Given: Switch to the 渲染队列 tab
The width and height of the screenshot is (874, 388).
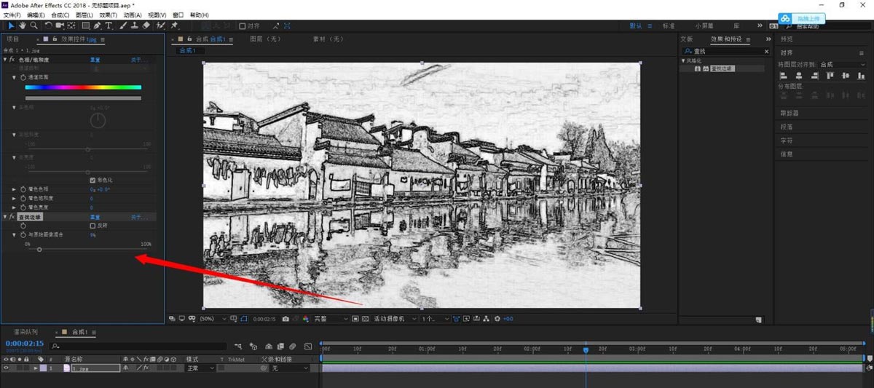Looking at the screenshot, I should pos(25,332).
